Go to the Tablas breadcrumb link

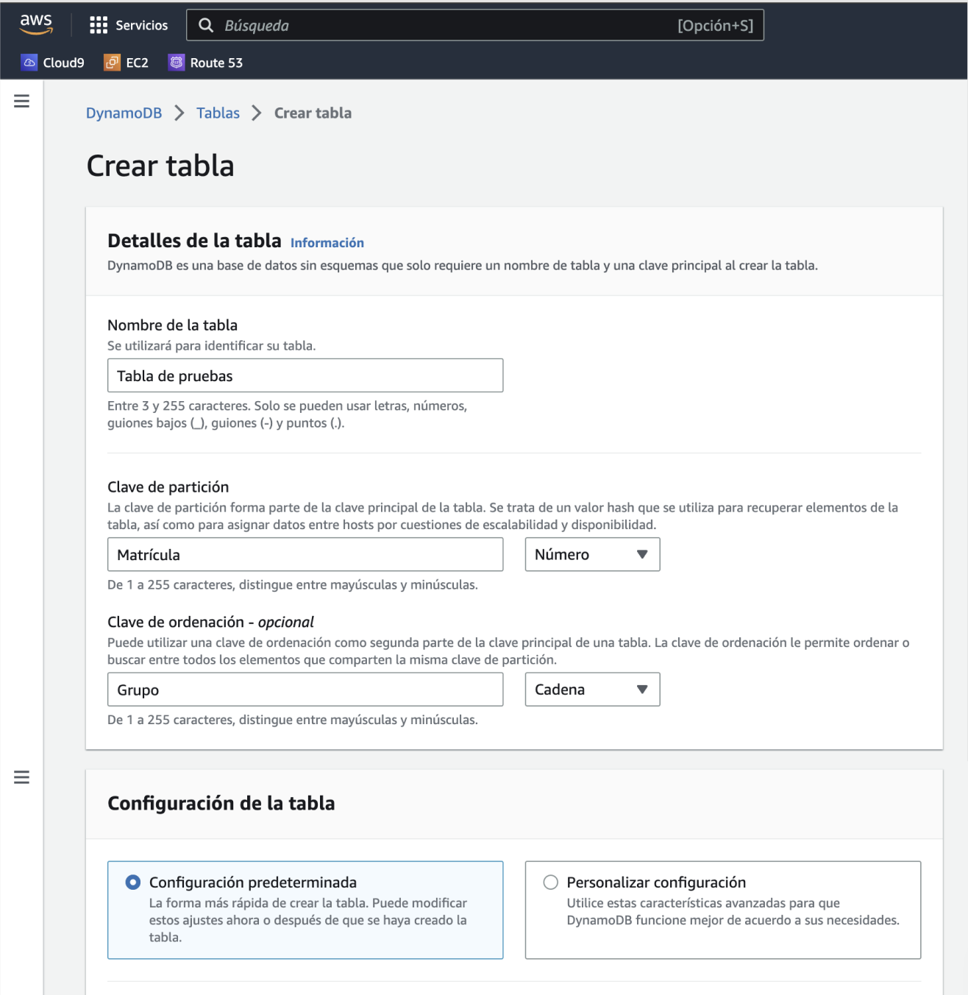(218, 113)
